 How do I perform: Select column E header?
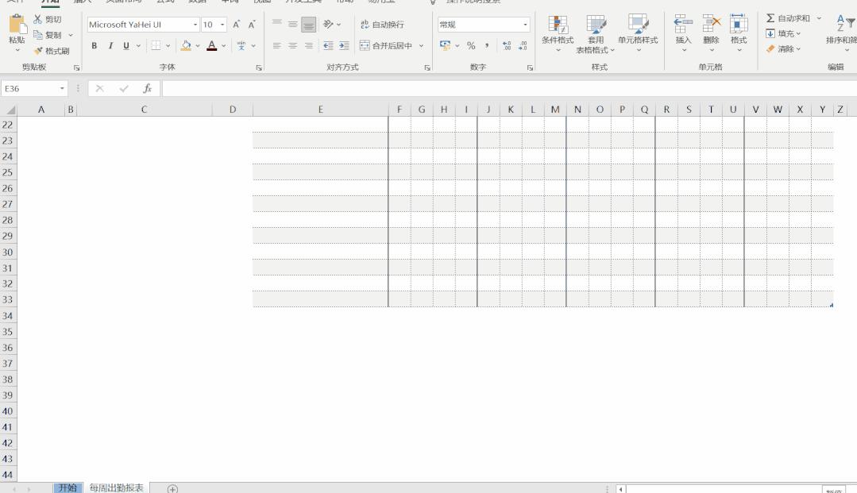(x=320, y=110)
